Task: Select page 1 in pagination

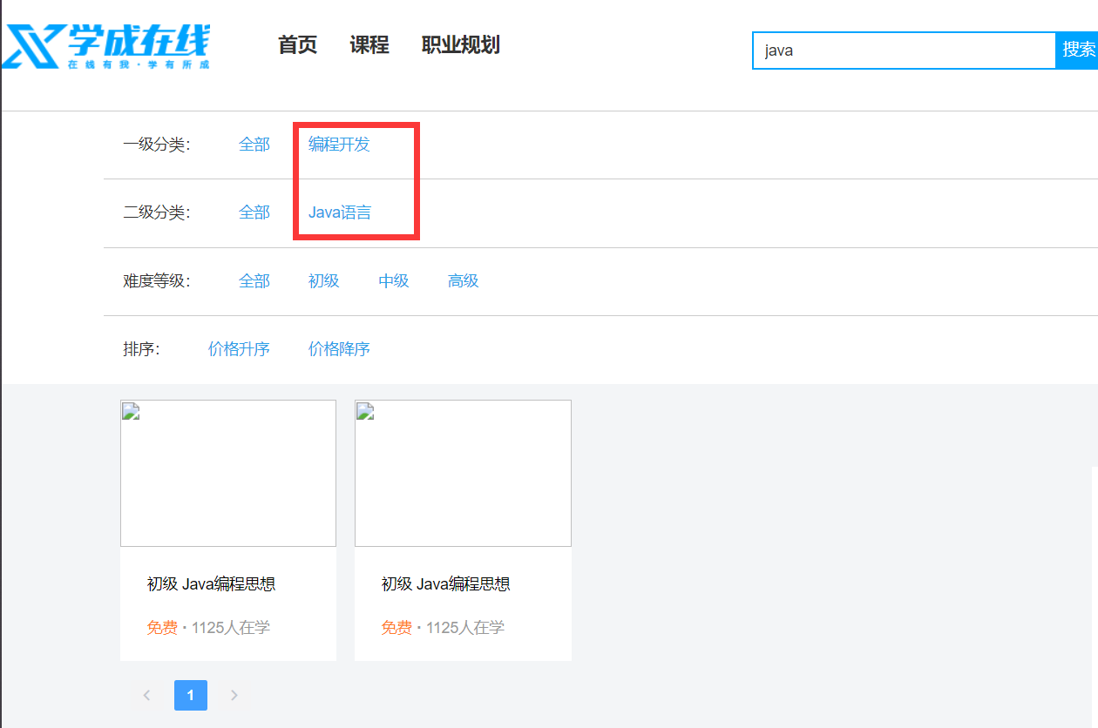Action: click(x=191, y=695)
